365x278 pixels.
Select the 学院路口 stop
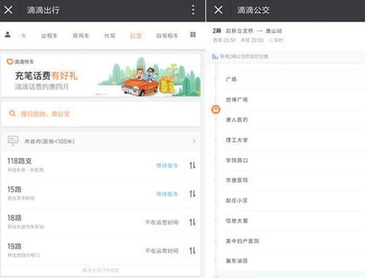[237, 160]
